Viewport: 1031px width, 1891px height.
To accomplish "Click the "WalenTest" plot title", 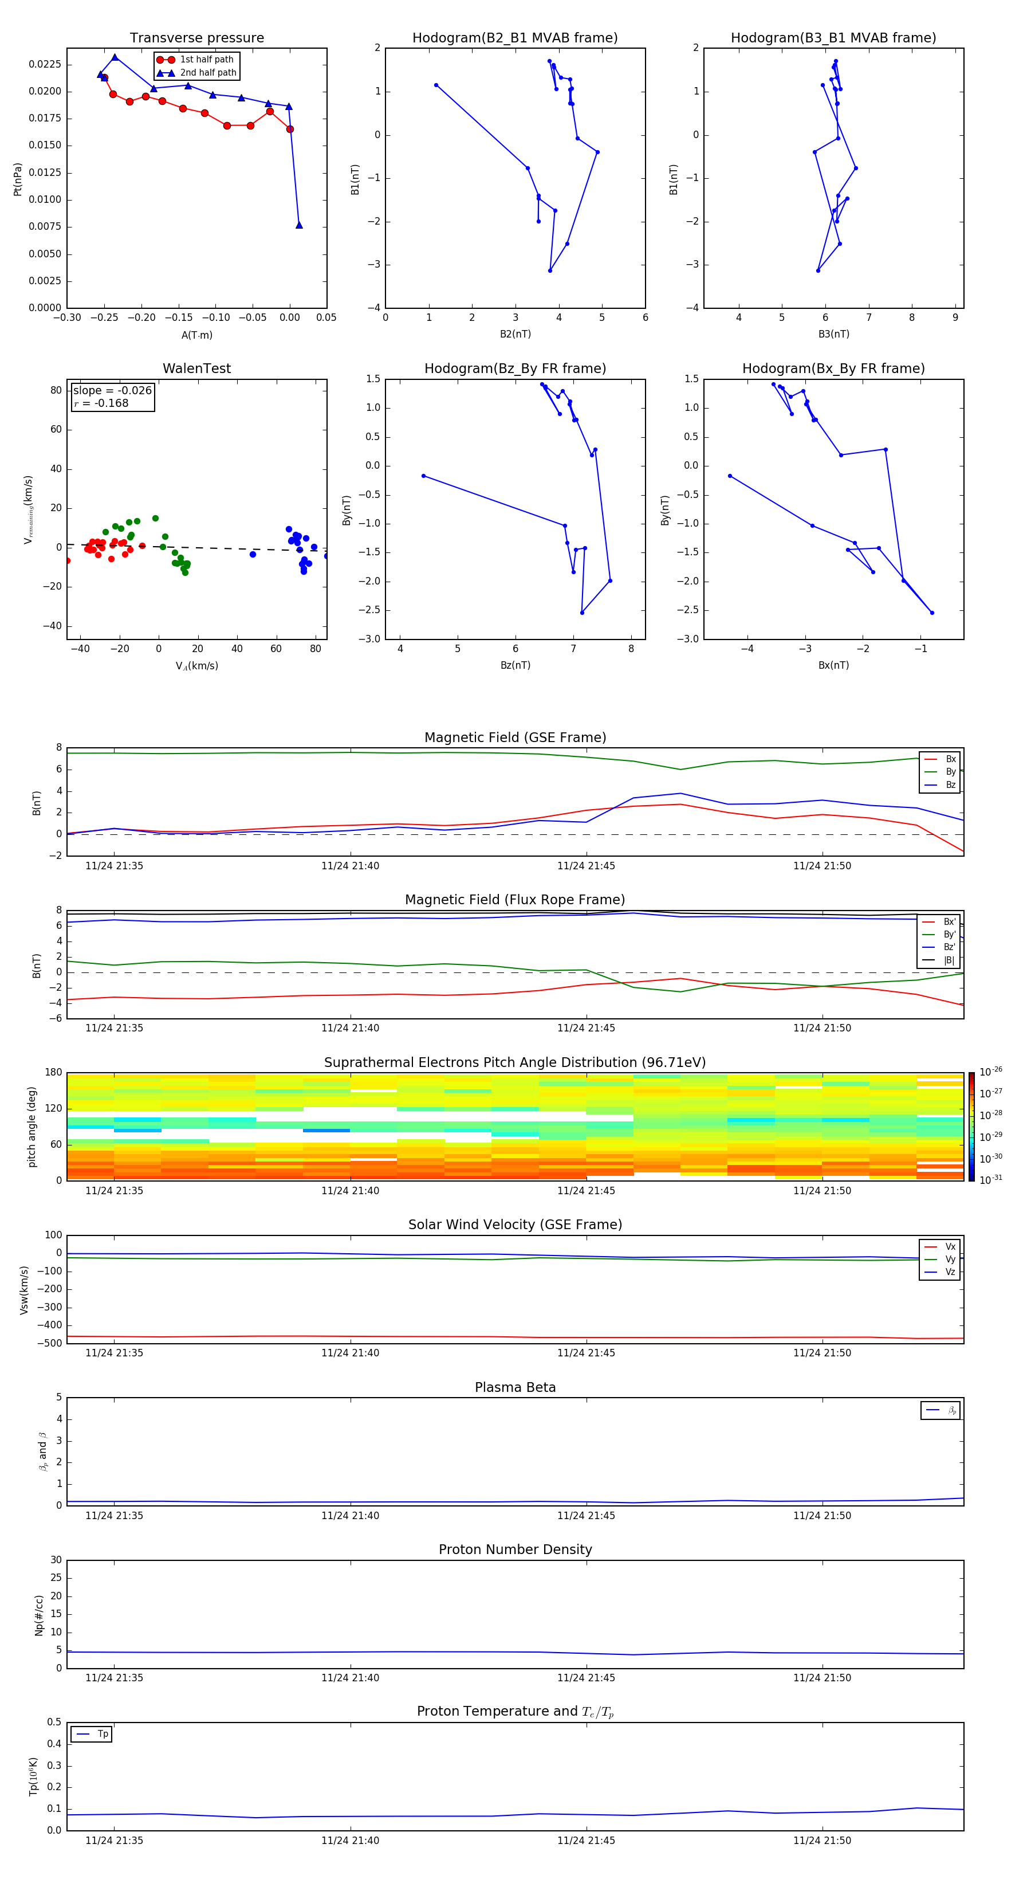I will click(x=196, y=368).
